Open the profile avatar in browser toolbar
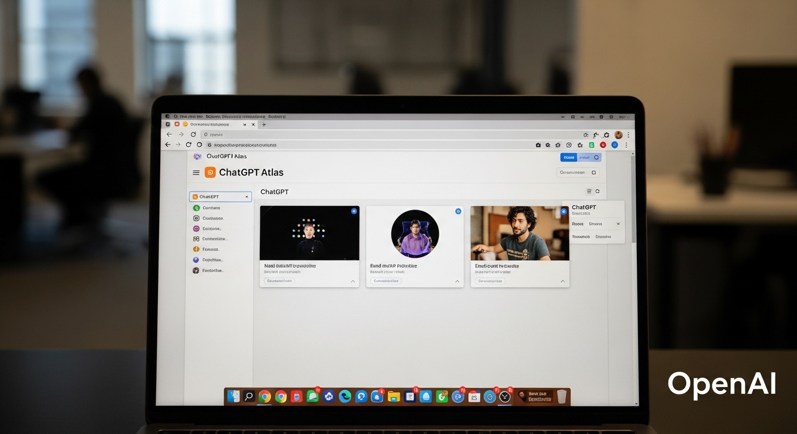This screenshot has height=434, width=797. (x=618, y=135)
